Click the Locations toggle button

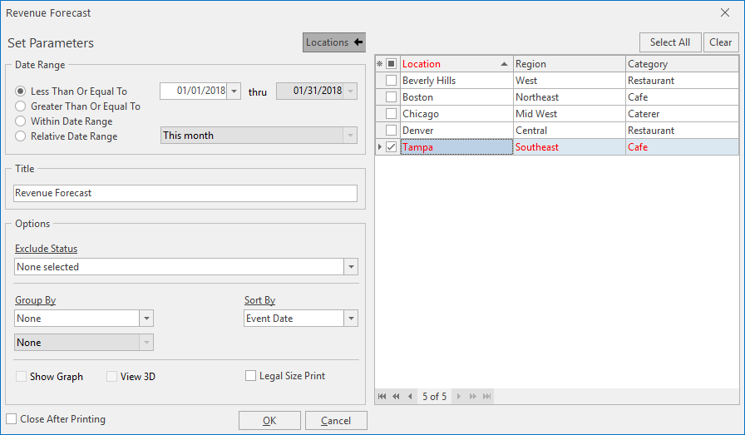click(334, 42)
